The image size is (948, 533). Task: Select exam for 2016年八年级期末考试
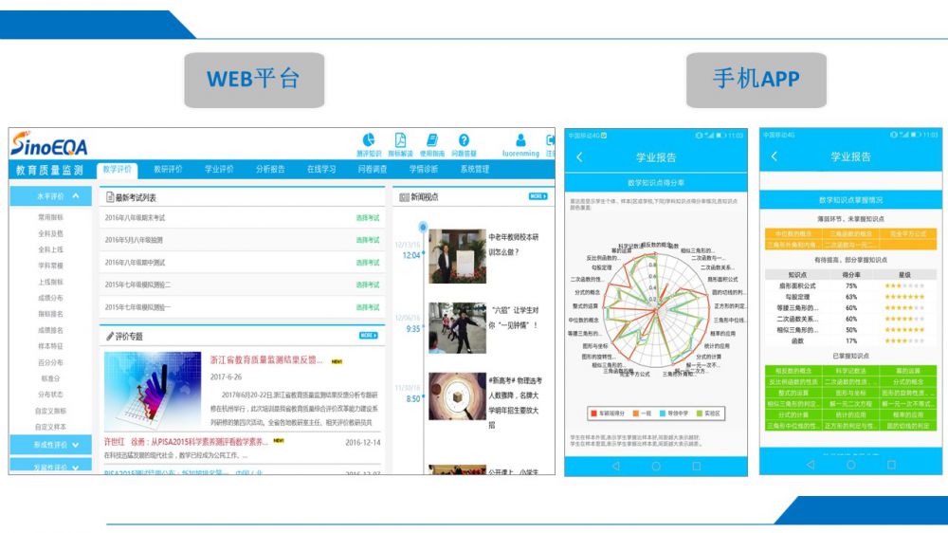[368, 217]
